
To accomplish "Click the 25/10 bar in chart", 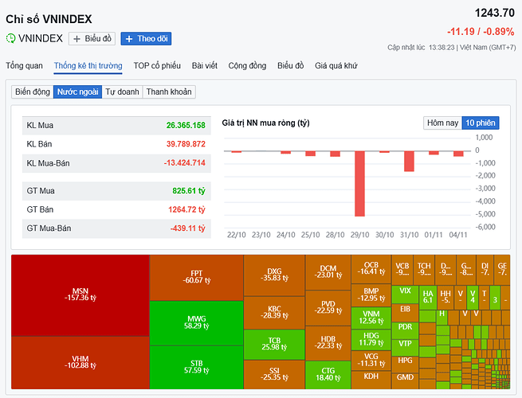I will coord(310,154).
